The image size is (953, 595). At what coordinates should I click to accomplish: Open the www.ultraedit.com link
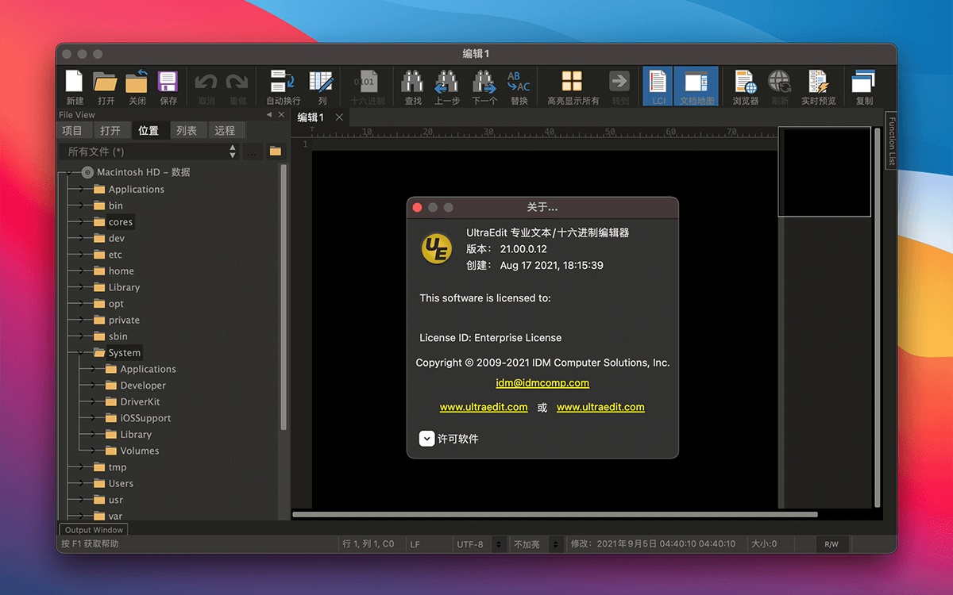click(484, 407)
